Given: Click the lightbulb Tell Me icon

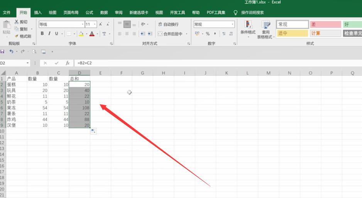Looking at the screenshot, I should (235, 12).
